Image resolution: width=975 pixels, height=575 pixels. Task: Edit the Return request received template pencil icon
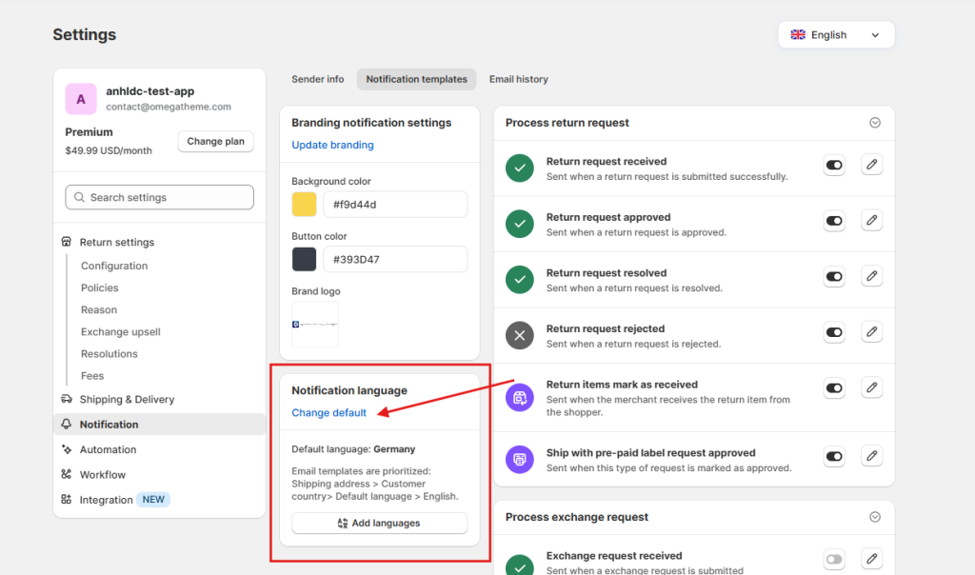pyautogui.click(x=871, y=165)
